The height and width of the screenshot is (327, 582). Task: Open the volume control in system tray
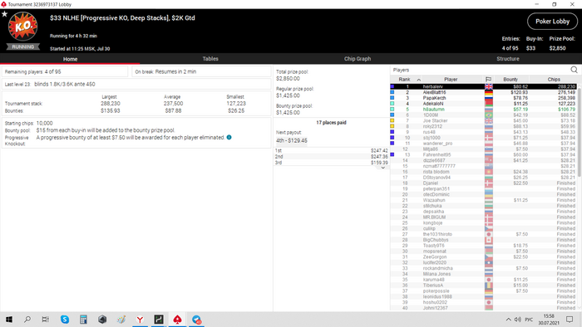517,320
